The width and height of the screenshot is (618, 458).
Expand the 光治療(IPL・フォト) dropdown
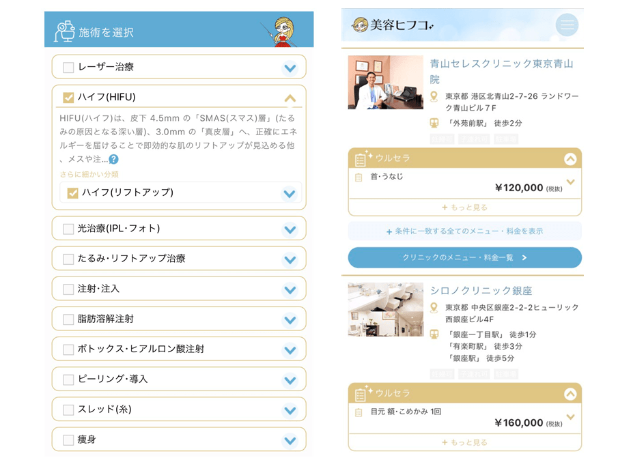291,228
